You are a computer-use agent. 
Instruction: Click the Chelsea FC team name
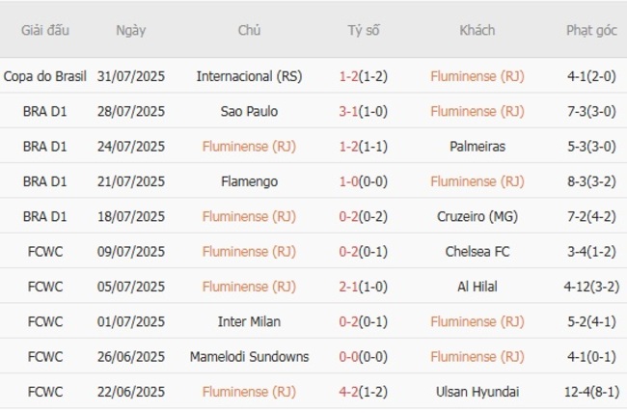coord(477,252)
